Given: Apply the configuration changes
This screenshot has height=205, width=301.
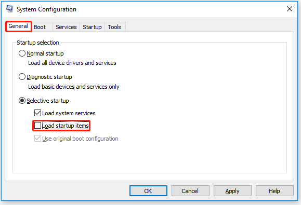Looking at the screenshot, I should (232, 191).
